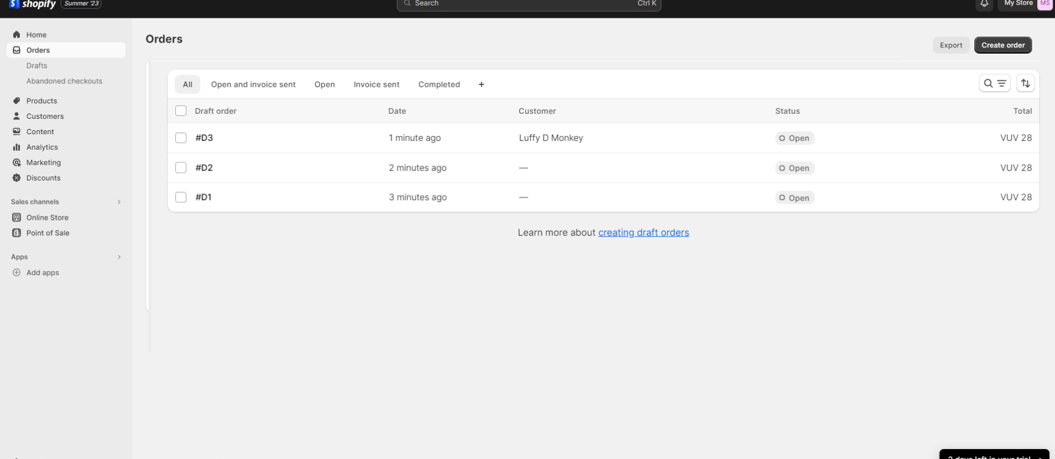Click the Orders inbox icon
The image size is (1055, 459).
coord(17,50)
